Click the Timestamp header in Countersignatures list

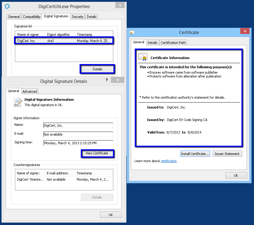click(94, 173)
